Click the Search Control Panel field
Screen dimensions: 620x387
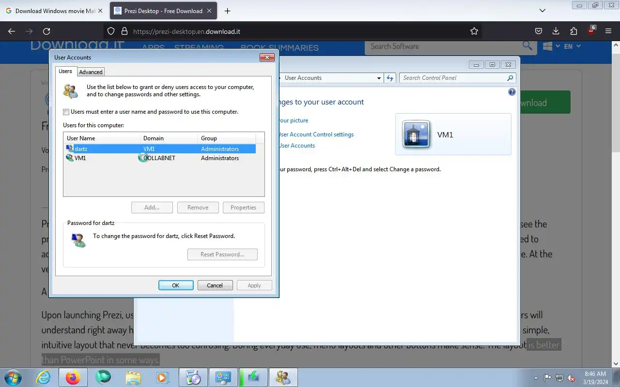pos(453,78)
